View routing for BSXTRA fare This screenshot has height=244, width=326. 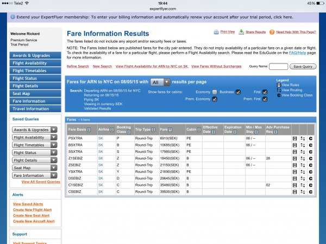pos(302,145)
